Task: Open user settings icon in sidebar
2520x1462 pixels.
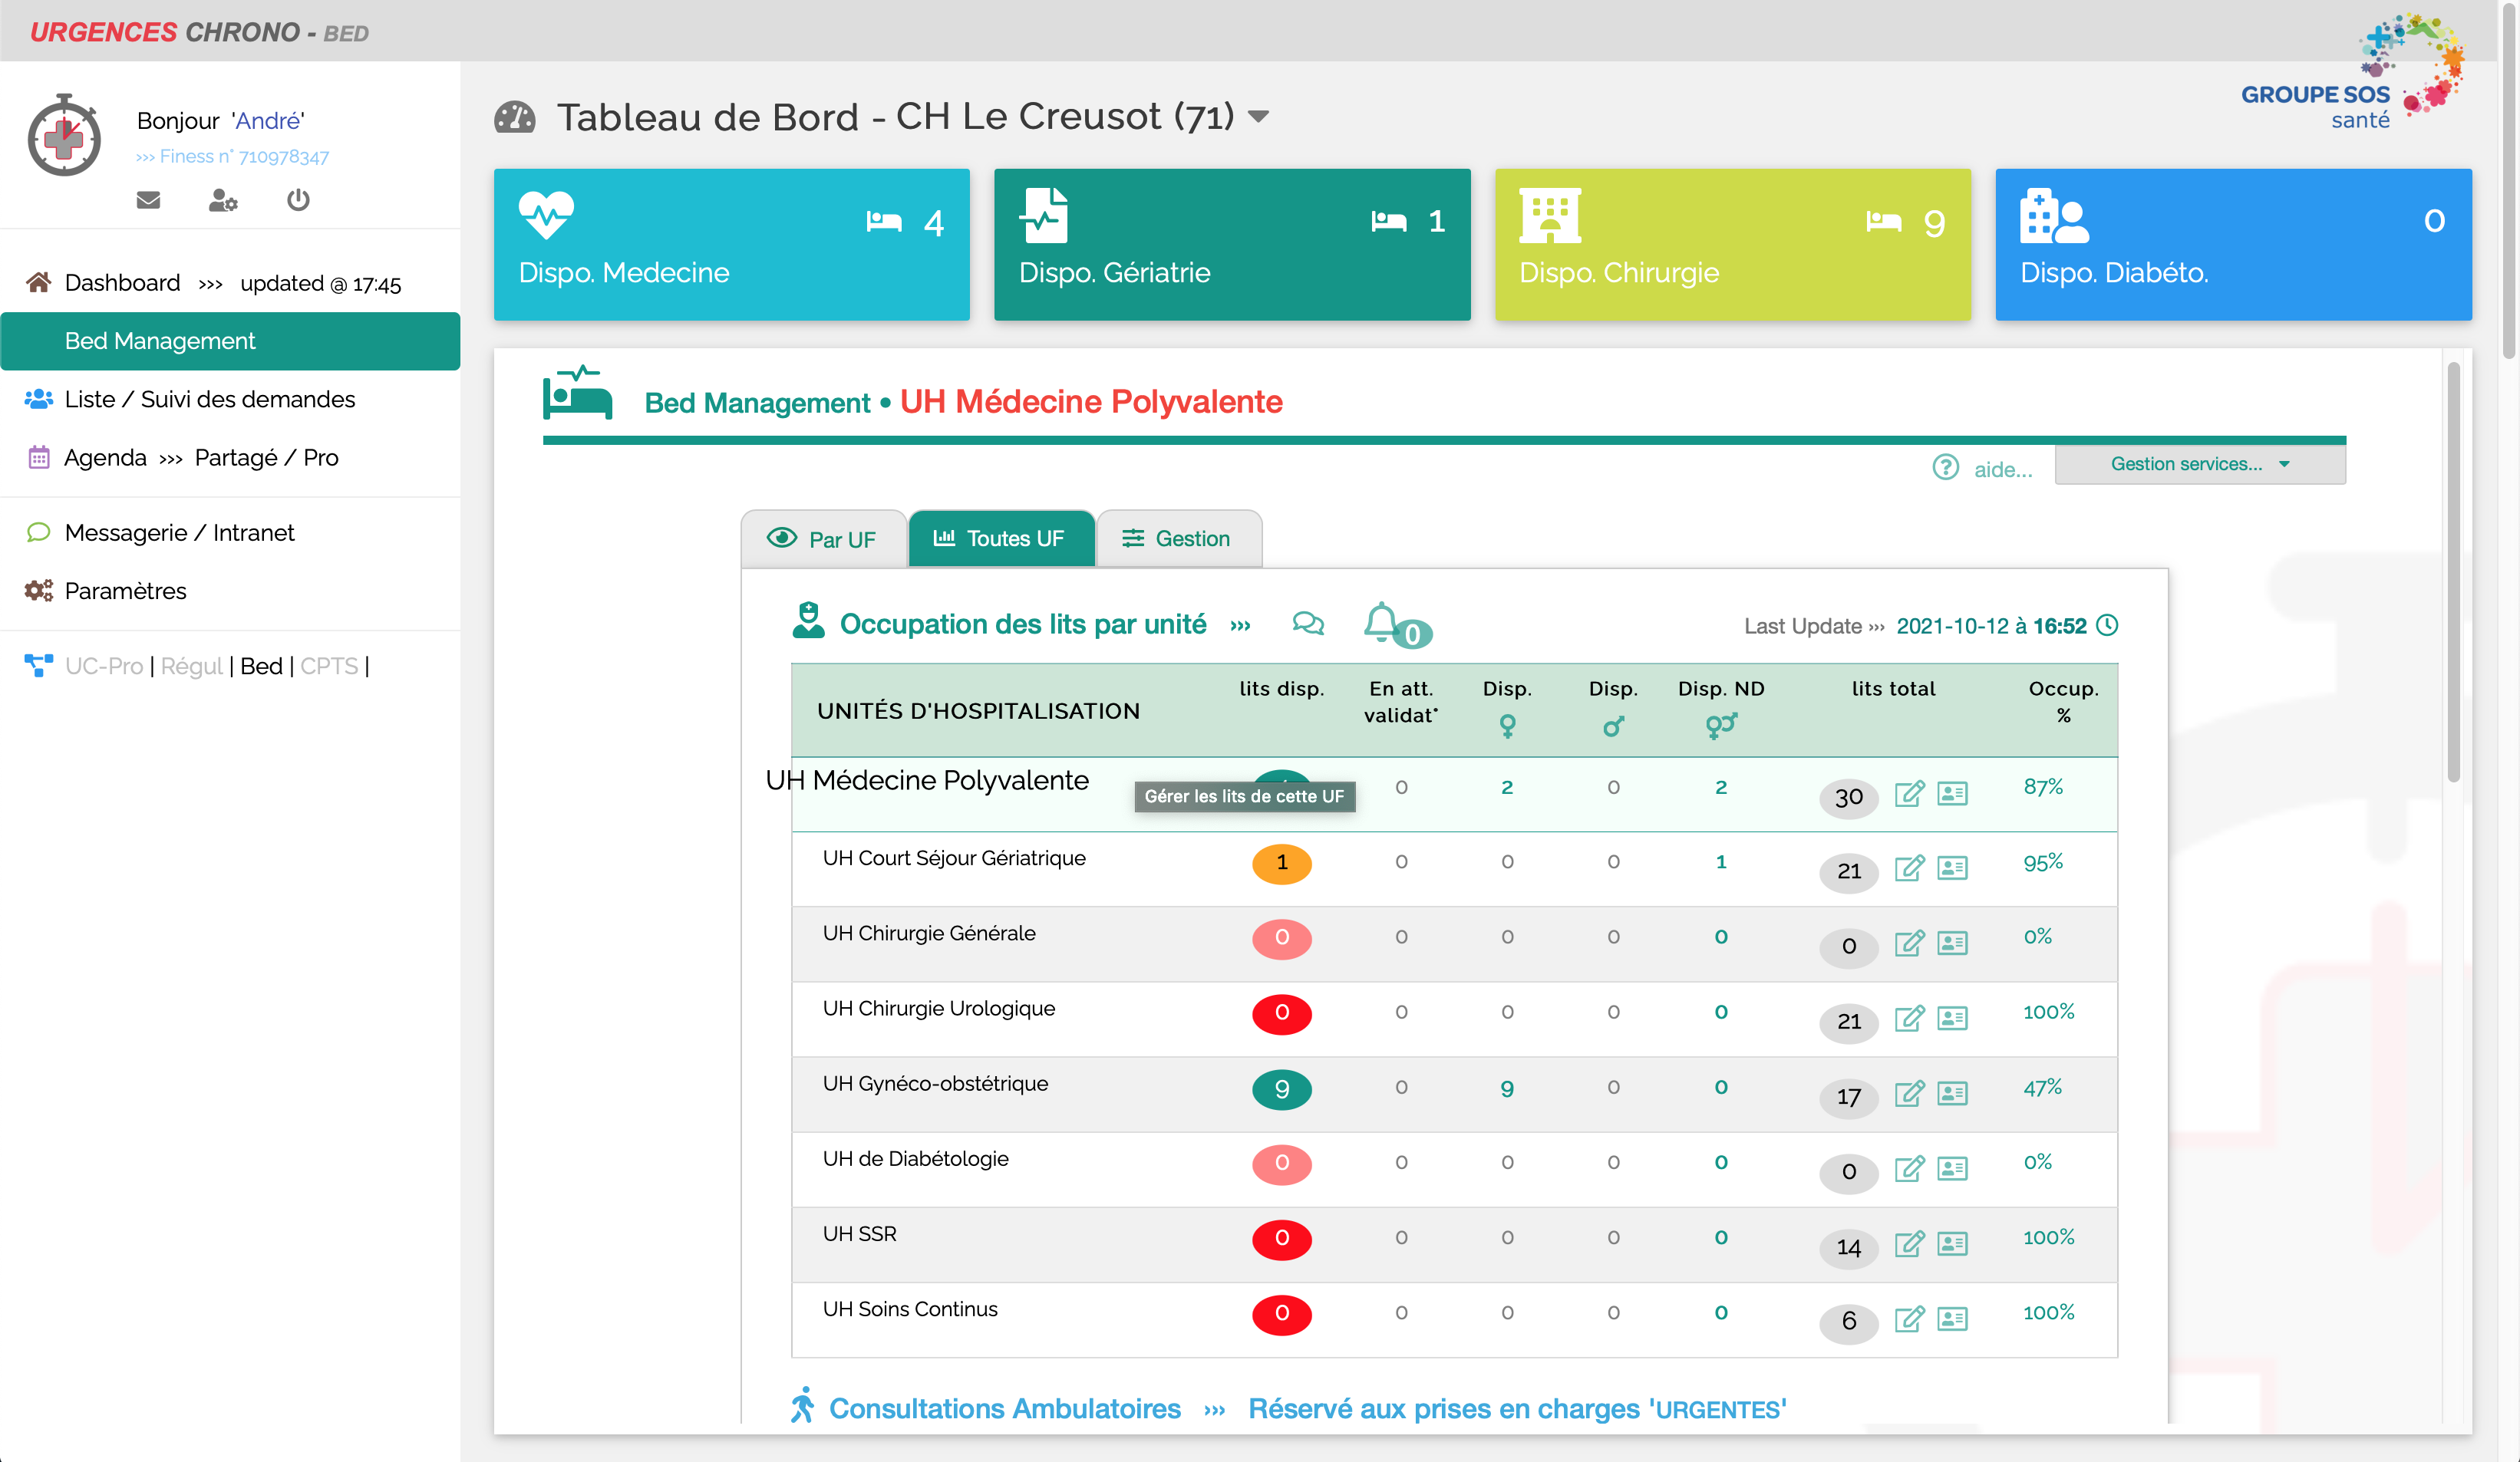Action: click(222, 200)
